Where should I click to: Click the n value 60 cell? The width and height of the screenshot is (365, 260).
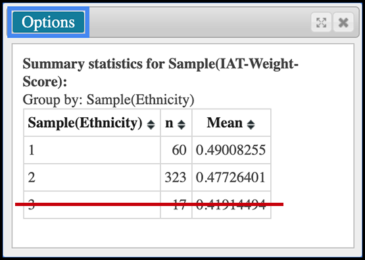(176, 150)
